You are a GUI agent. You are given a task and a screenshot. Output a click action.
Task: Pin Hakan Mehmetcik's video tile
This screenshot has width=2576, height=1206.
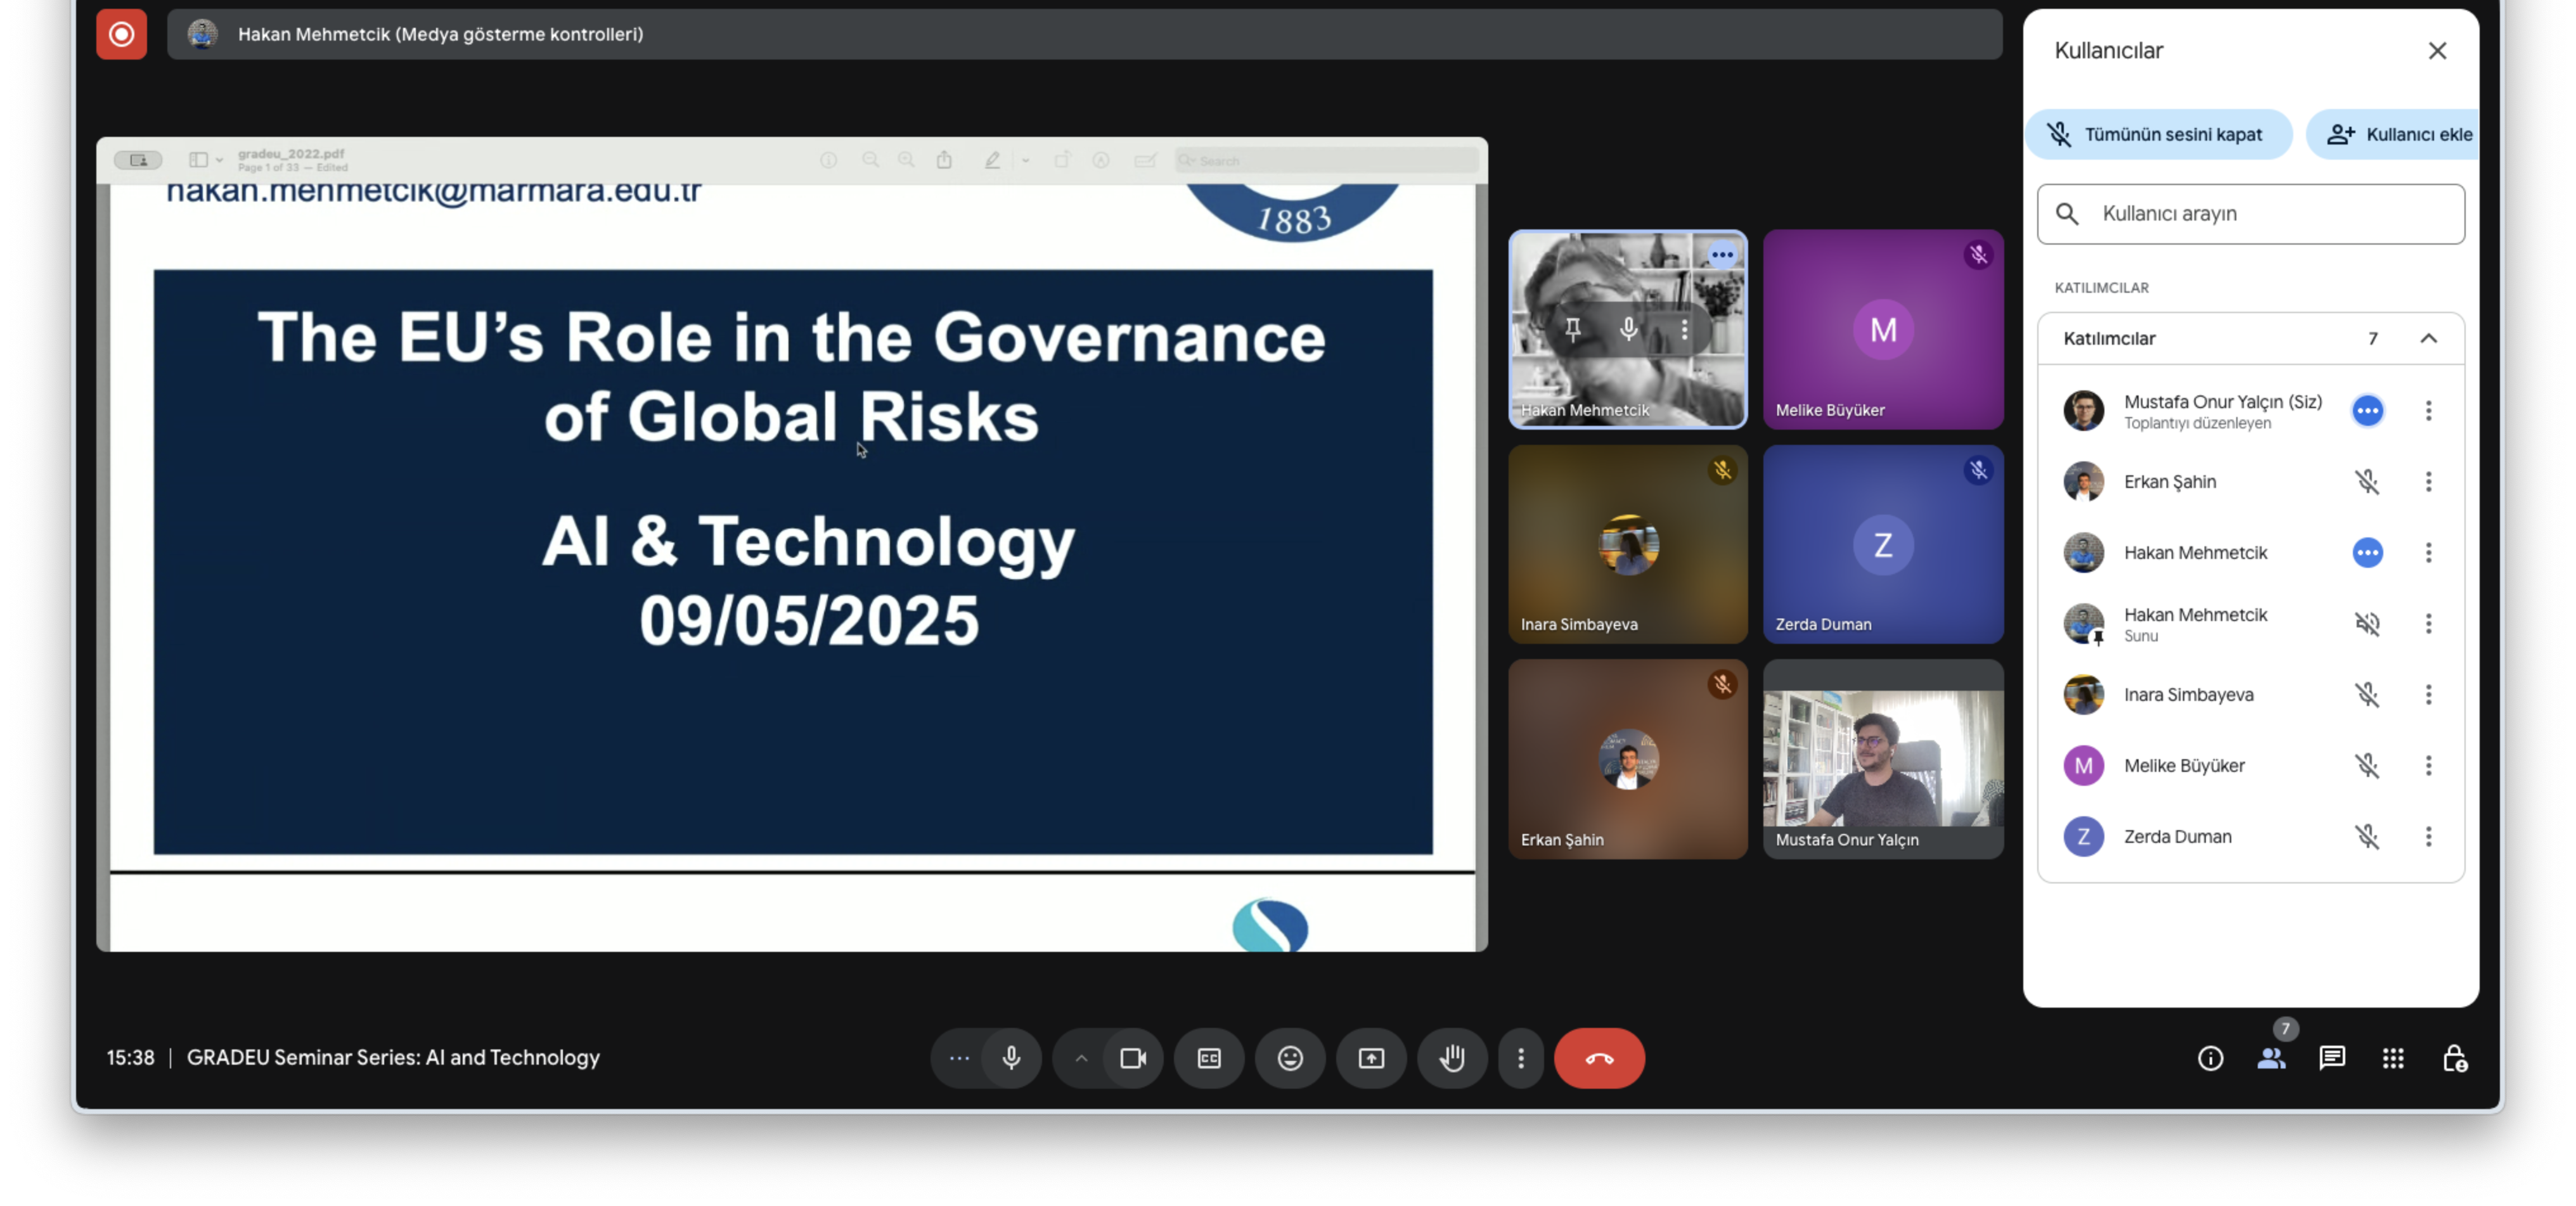click(1573, 329)
